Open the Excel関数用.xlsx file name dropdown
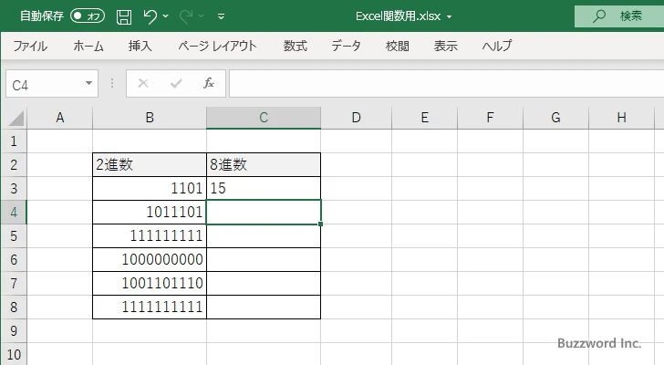Image resolution: width=664 pixels, height=365 pixels. tap(450, 17)
